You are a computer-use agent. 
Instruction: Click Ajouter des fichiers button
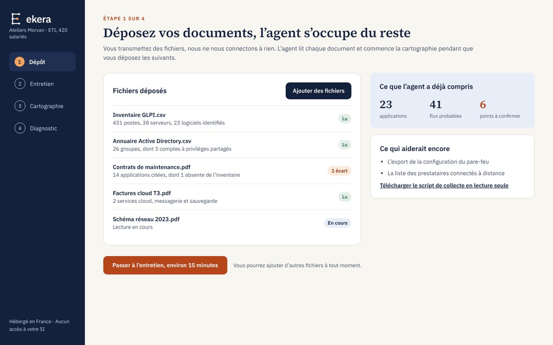tap(318, 91)
